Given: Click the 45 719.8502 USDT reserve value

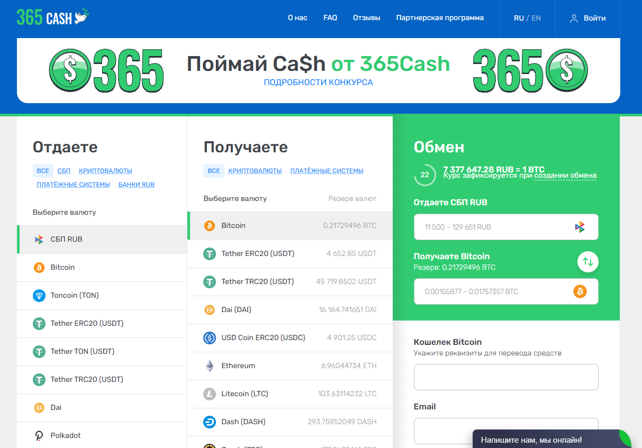Looking at the screenshot, I should pyautogui.click(x=346, y=282).
